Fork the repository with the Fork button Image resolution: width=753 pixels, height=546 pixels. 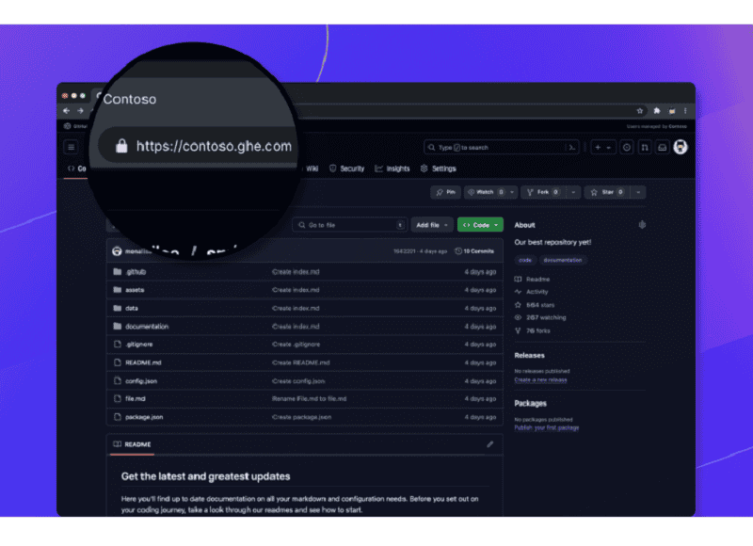tap(543, 192)
